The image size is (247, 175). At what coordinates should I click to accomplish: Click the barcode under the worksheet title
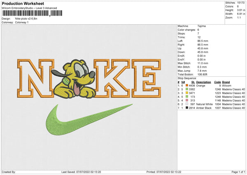coord(32,13)
